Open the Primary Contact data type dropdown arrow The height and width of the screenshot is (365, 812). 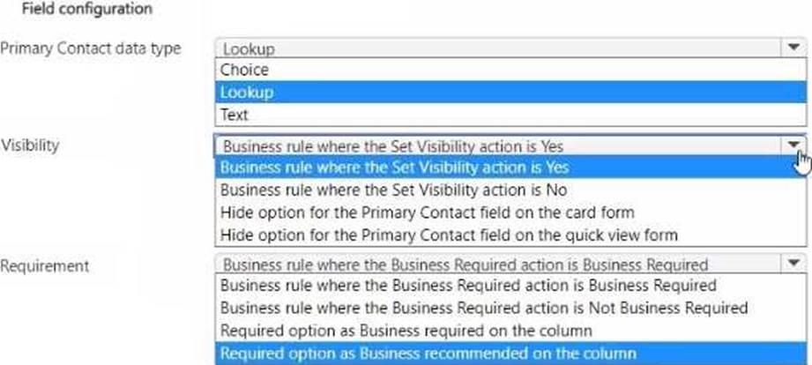793,49
